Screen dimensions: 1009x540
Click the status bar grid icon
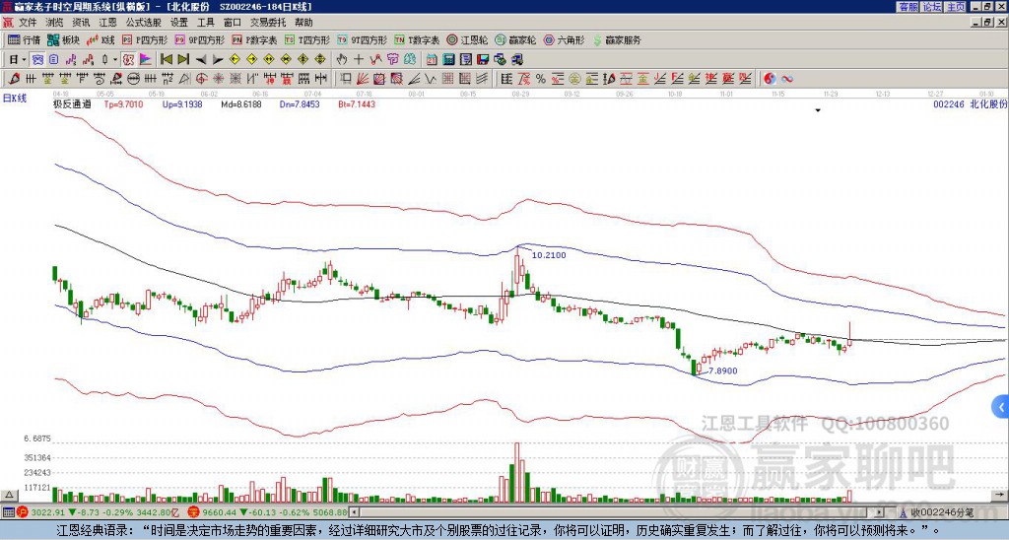click(8, 512)
